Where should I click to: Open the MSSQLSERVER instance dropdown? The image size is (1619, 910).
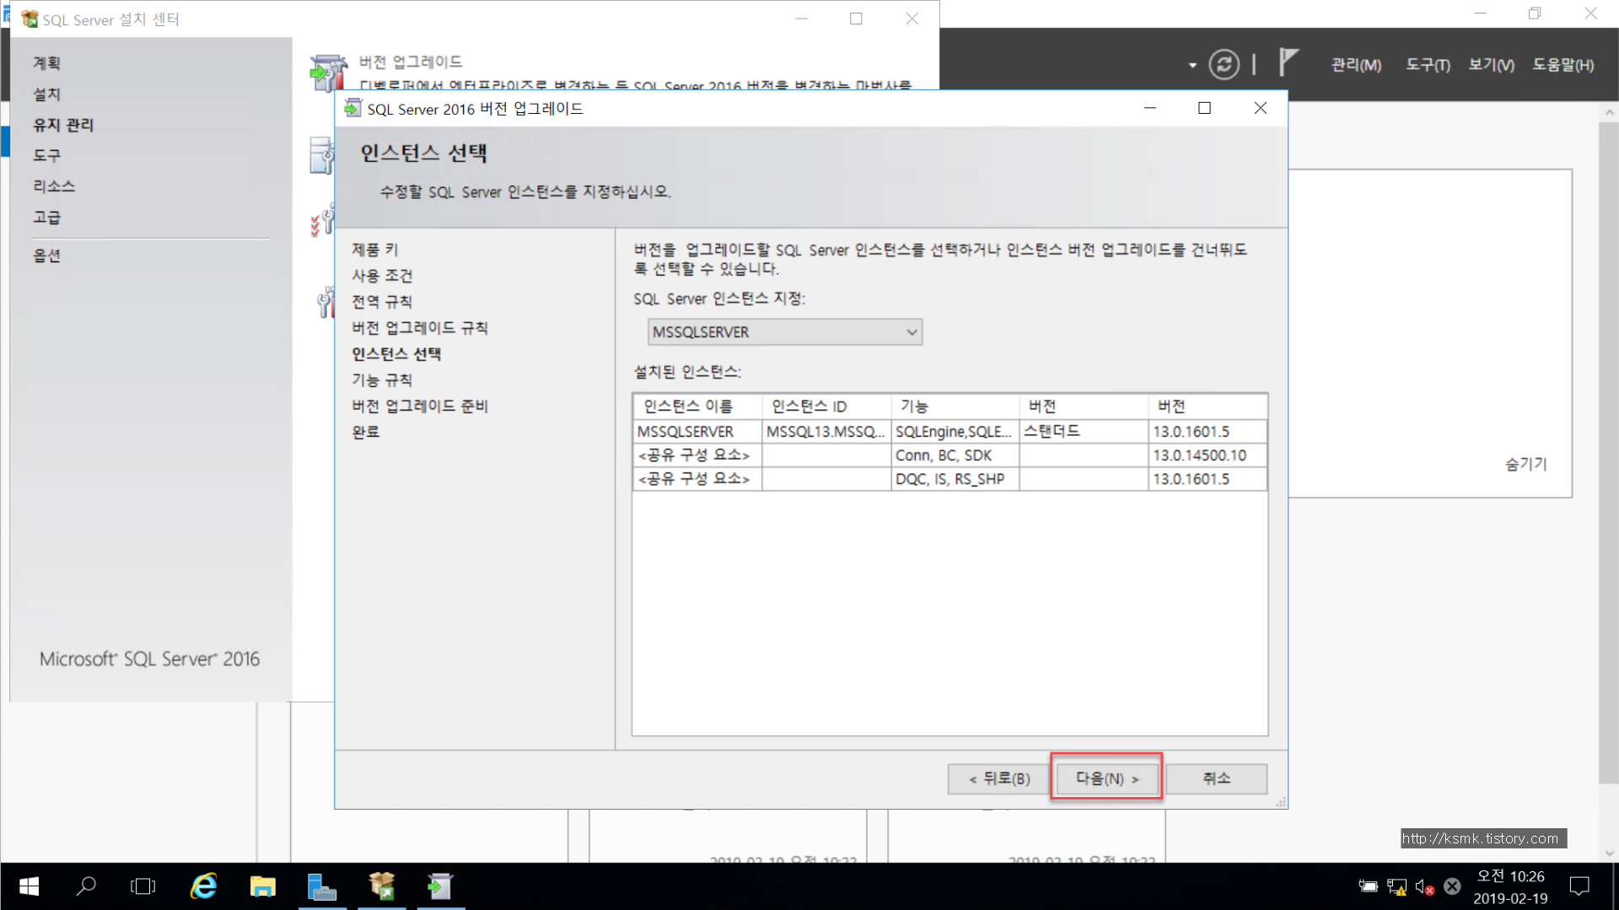click(784, 332)
